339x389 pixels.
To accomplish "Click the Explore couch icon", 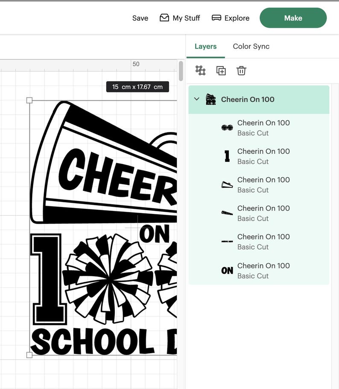I will coord(216,18).
